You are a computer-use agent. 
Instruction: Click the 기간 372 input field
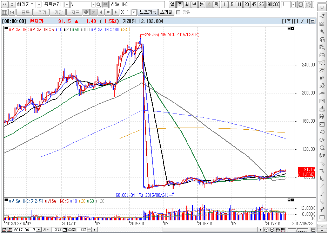57,230
